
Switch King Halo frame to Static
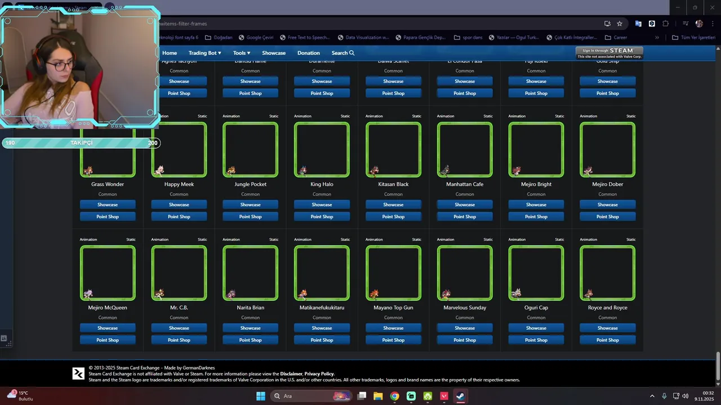pyautogui.click(x=345, y=116)
